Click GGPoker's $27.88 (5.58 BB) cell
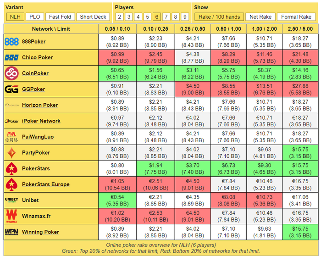 [x=300, y=89]
